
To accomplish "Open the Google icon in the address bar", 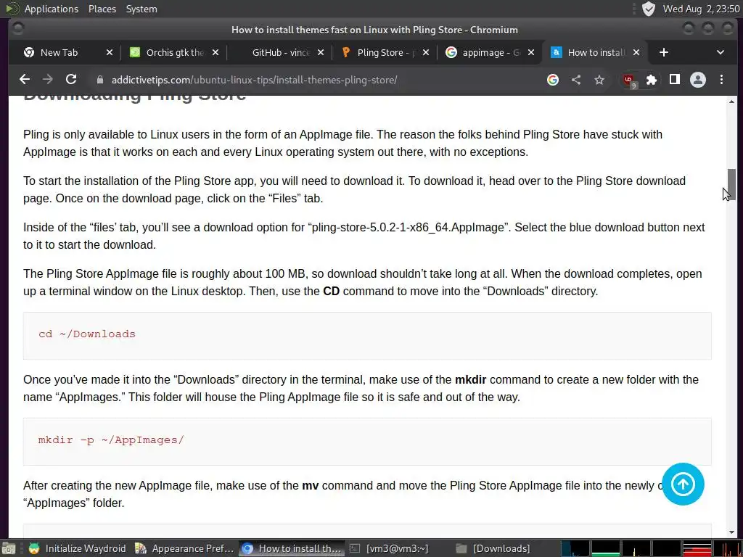I will pos(552,80).
